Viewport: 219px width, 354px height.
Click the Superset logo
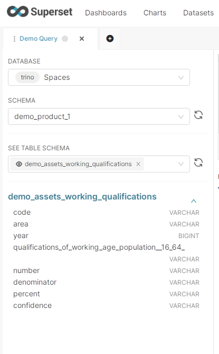[40, 12]
